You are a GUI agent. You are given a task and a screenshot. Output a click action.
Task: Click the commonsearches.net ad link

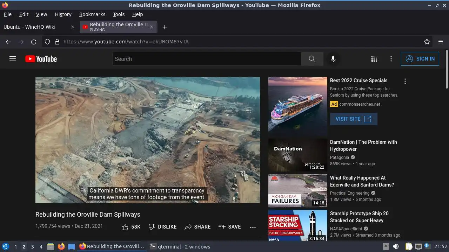click(360, 104)
